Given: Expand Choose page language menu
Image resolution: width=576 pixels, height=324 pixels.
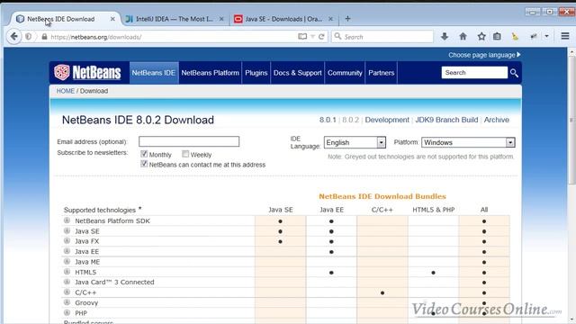Looking at the screenshot, I should click(x=484, y=55).
